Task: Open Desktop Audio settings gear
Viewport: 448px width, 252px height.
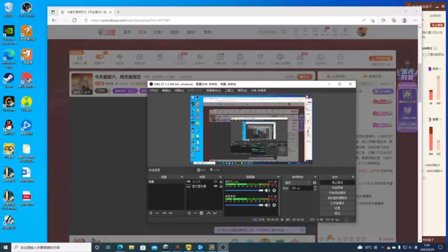Action: (x=274, y=205)
